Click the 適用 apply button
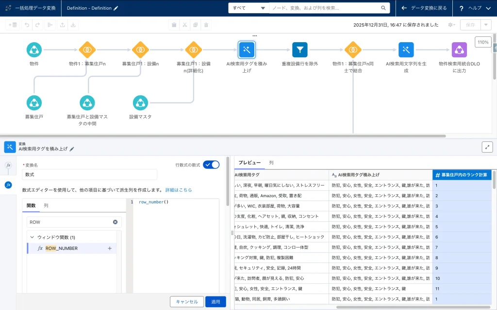Screen dimensions: 497x310 [215, 302]
